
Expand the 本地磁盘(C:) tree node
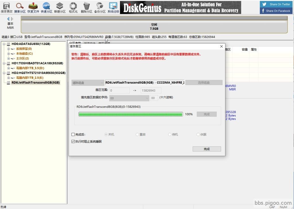pos(8,54)
